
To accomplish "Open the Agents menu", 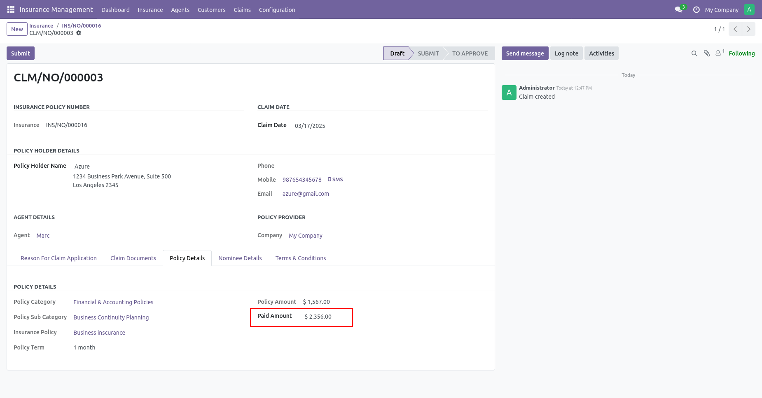I will (180, 9).
